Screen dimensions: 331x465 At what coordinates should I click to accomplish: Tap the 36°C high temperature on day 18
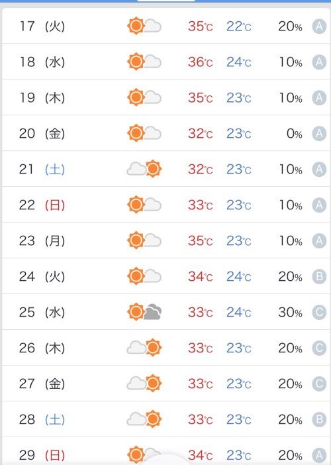point(201,62)
